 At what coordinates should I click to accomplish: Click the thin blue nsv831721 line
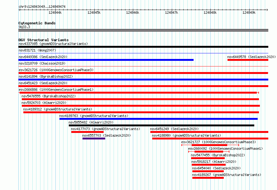click(143, 53)
